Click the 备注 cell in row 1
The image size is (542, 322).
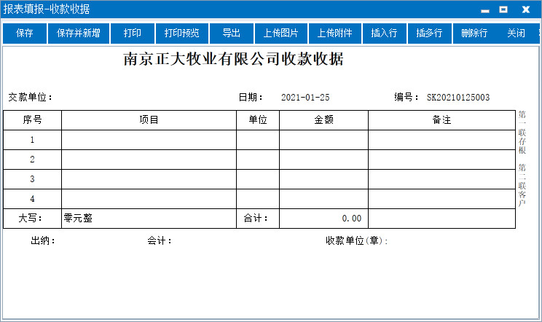[441, 140]
